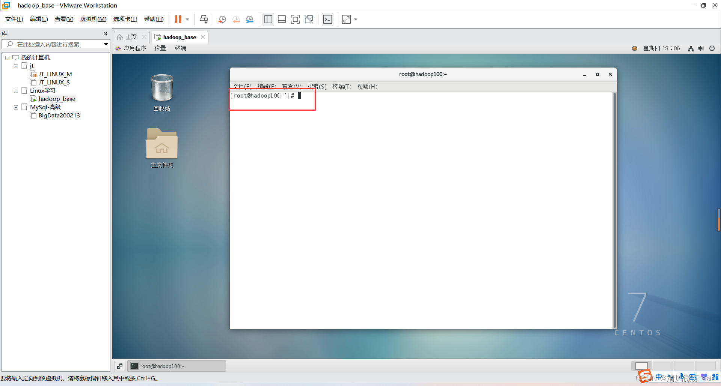721x386 pixels.
Task: Open the library search dropdown arrow
Action: pos(106,44)
